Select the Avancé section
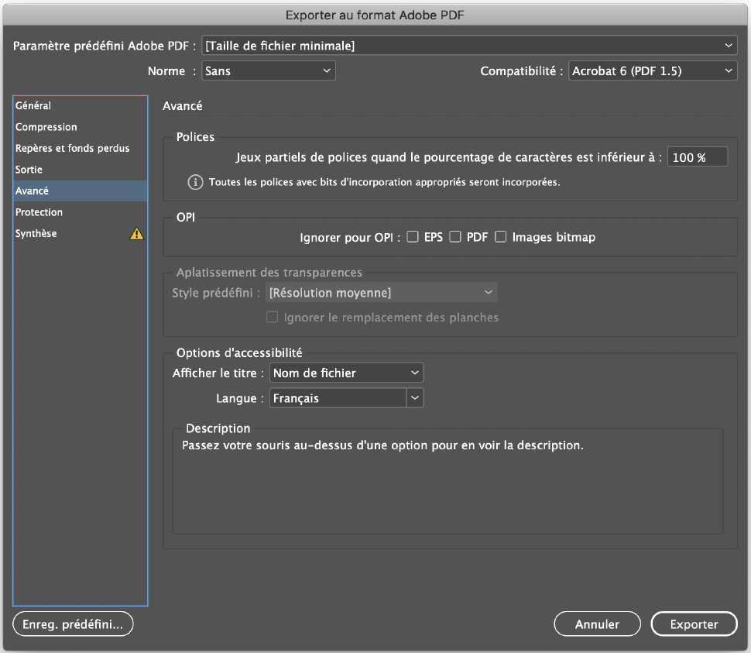 pyautogui.click(x=81, y=191)
